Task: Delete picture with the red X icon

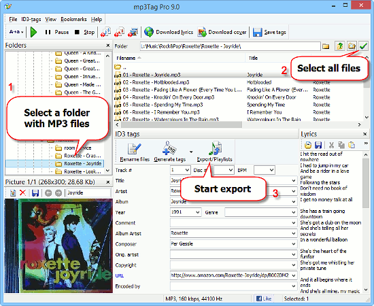Action: click(x=22, y=192)
